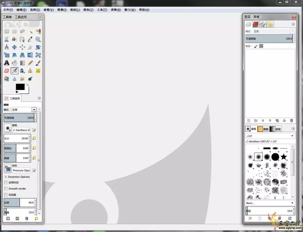303x232 pixels.
Task: Switch to the 图案 patterns tab
Action: 263,129
